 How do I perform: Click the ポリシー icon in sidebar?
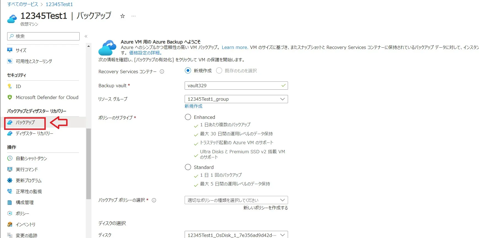(x=10, y=213)
